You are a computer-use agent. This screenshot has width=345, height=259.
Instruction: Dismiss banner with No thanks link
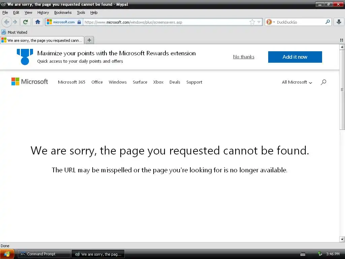coord(244,57)
